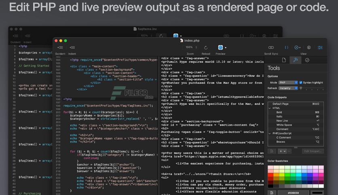Image resolution: width=338 pixels, height=195 pixels.
Task: Click the insert snippet document icon
Action: 272,151
